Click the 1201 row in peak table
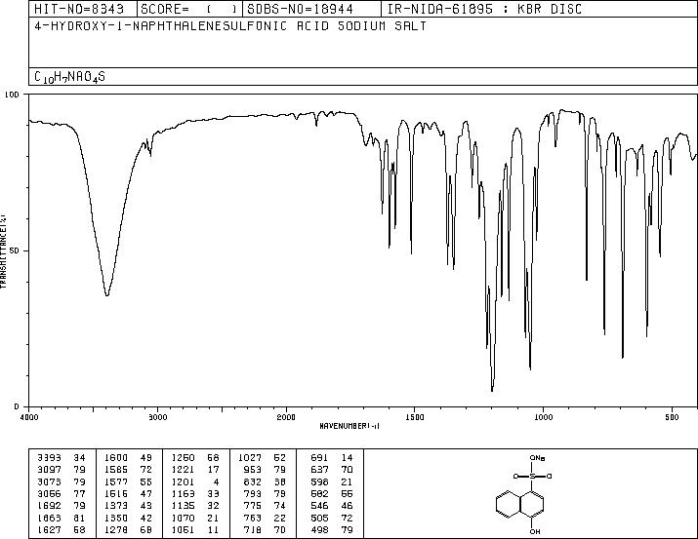The image size is (698, 539). [196, 481]
